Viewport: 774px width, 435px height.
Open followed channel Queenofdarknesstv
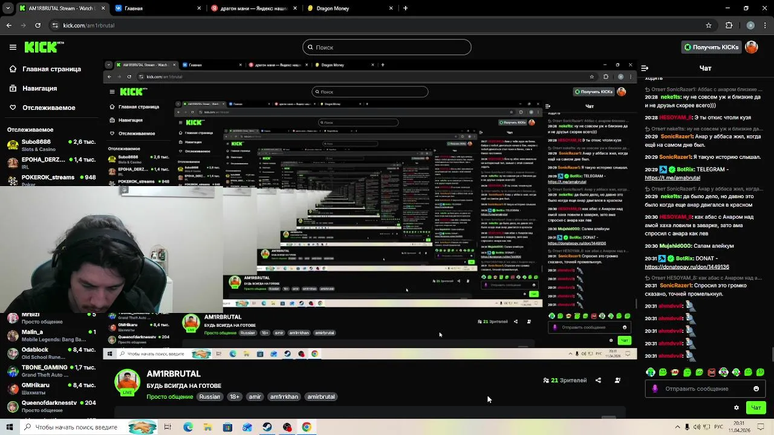coord(51,406)
